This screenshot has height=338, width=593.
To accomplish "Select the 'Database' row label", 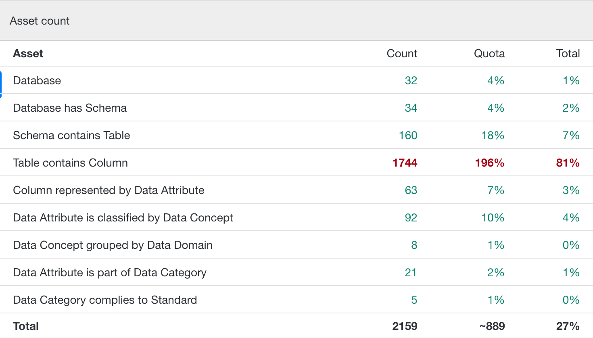I will click(37, 81).
